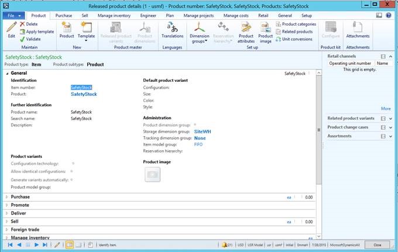Click the Edit icon in Maintain group
Viewport: 398px width, 252px height.
pos(11,29)
